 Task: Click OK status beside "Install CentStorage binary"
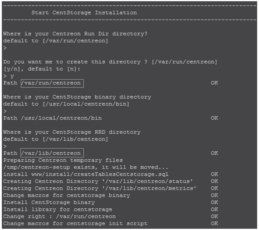click(214, 202)
